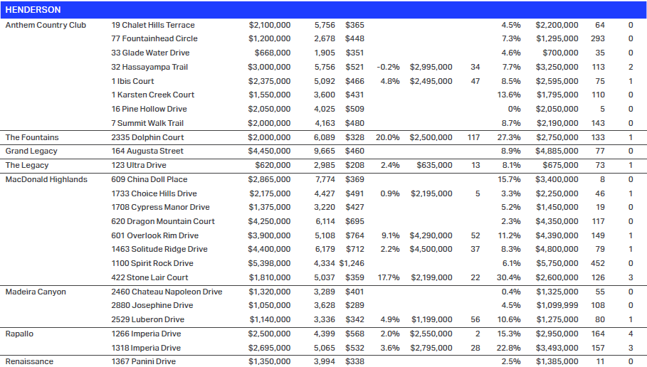Select the Madeira Canyon community label
This screenshot has width=647, height=367.
[36, 292]
